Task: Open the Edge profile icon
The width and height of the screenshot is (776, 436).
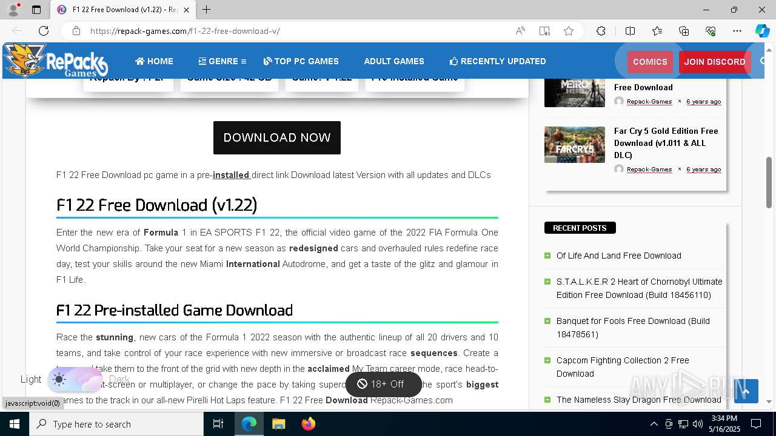Action: pyautogui.click(x=13, y=10)
